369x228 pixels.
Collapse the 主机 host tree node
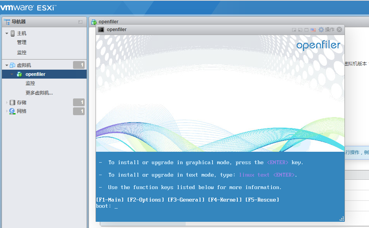(7, 33)
